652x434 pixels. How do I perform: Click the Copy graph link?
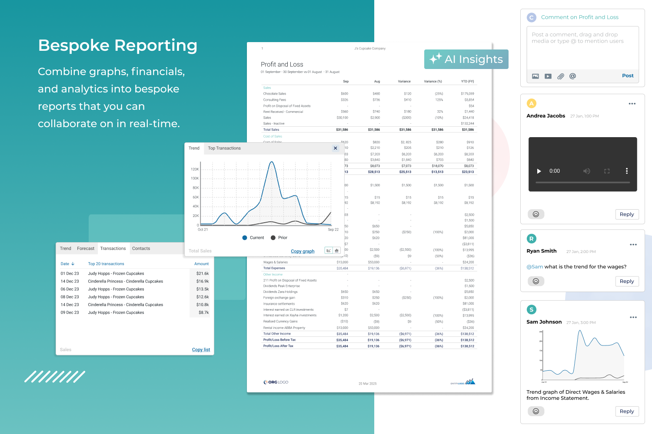(303, 251)
